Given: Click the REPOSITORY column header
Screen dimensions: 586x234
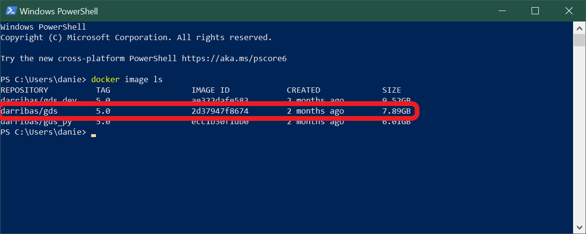Looking at the screenshot, I should pyautogui.click(x=24, y=90).
